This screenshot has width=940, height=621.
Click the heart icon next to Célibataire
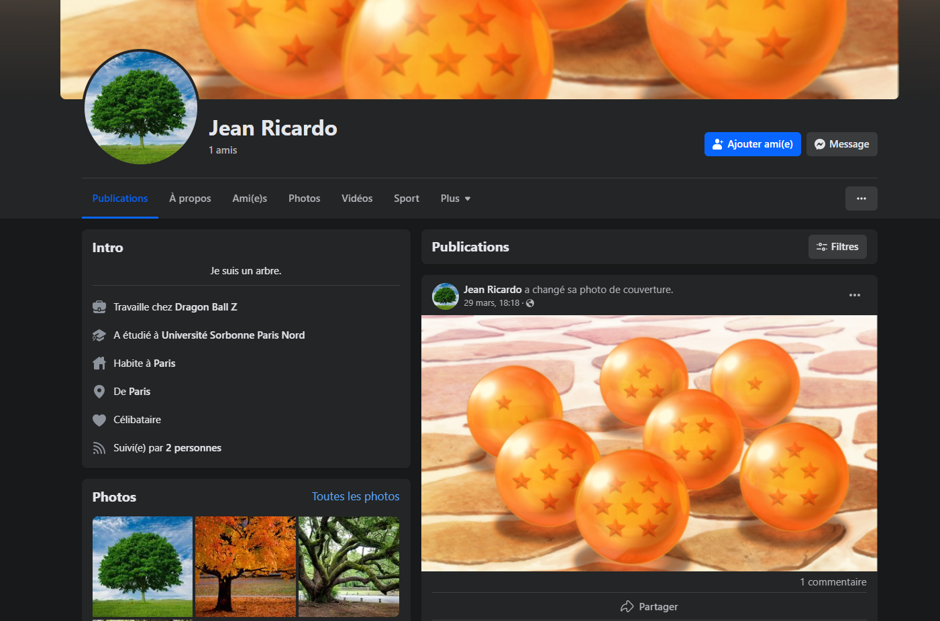pyautogui.click(x=99, y=420)
